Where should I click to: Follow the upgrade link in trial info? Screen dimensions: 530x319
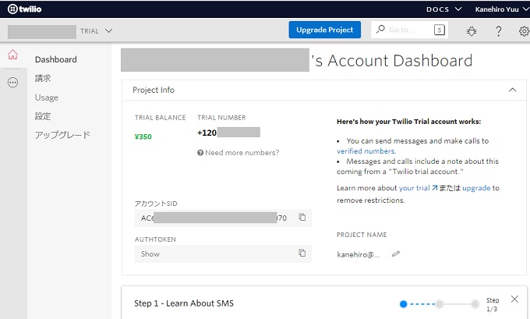(x=476, y=188)
